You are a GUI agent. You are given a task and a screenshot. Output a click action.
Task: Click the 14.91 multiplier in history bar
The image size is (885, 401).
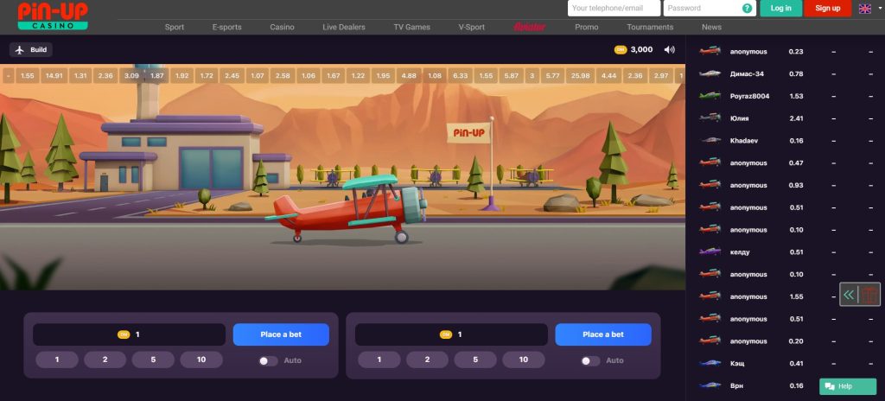click(54, 76)
